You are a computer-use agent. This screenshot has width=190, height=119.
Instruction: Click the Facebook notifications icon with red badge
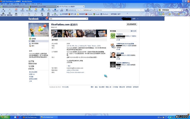coord(47,18)
